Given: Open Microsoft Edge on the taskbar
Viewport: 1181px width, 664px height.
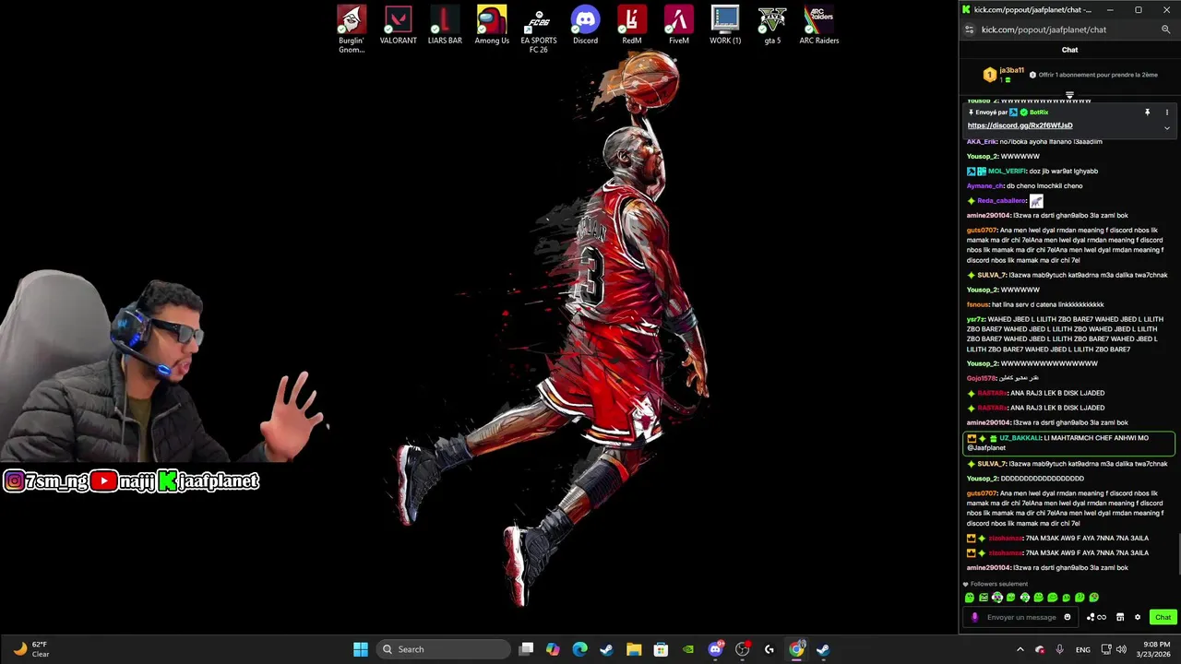Looking at the screenshot, I should click(579, 649).
